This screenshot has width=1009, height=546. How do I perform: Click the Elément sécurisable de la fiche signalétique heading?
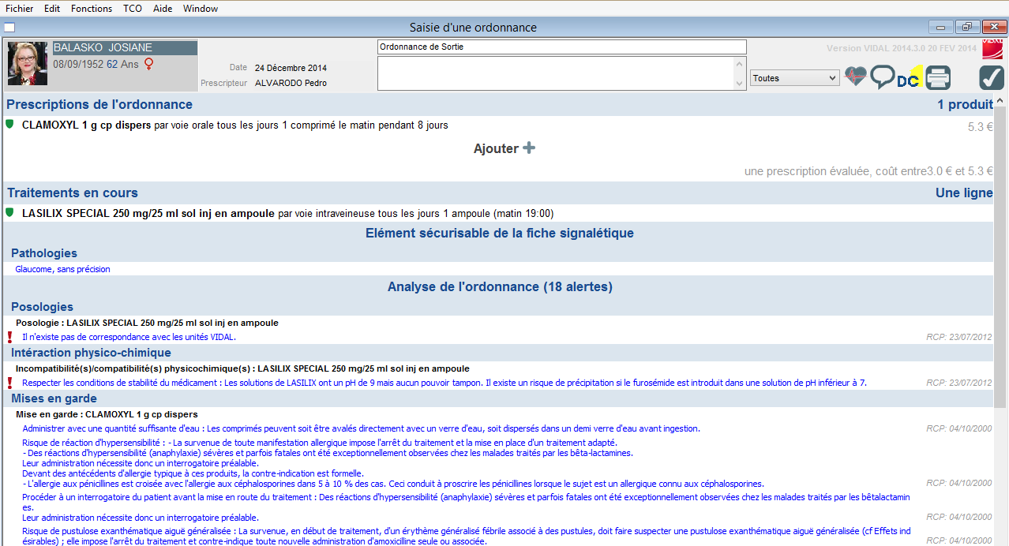[500, 233]
